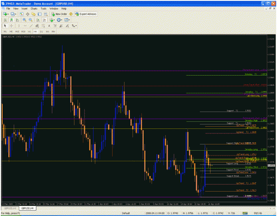
Task: Select the Text Label 'T' tool
Action: click(55, 26)
